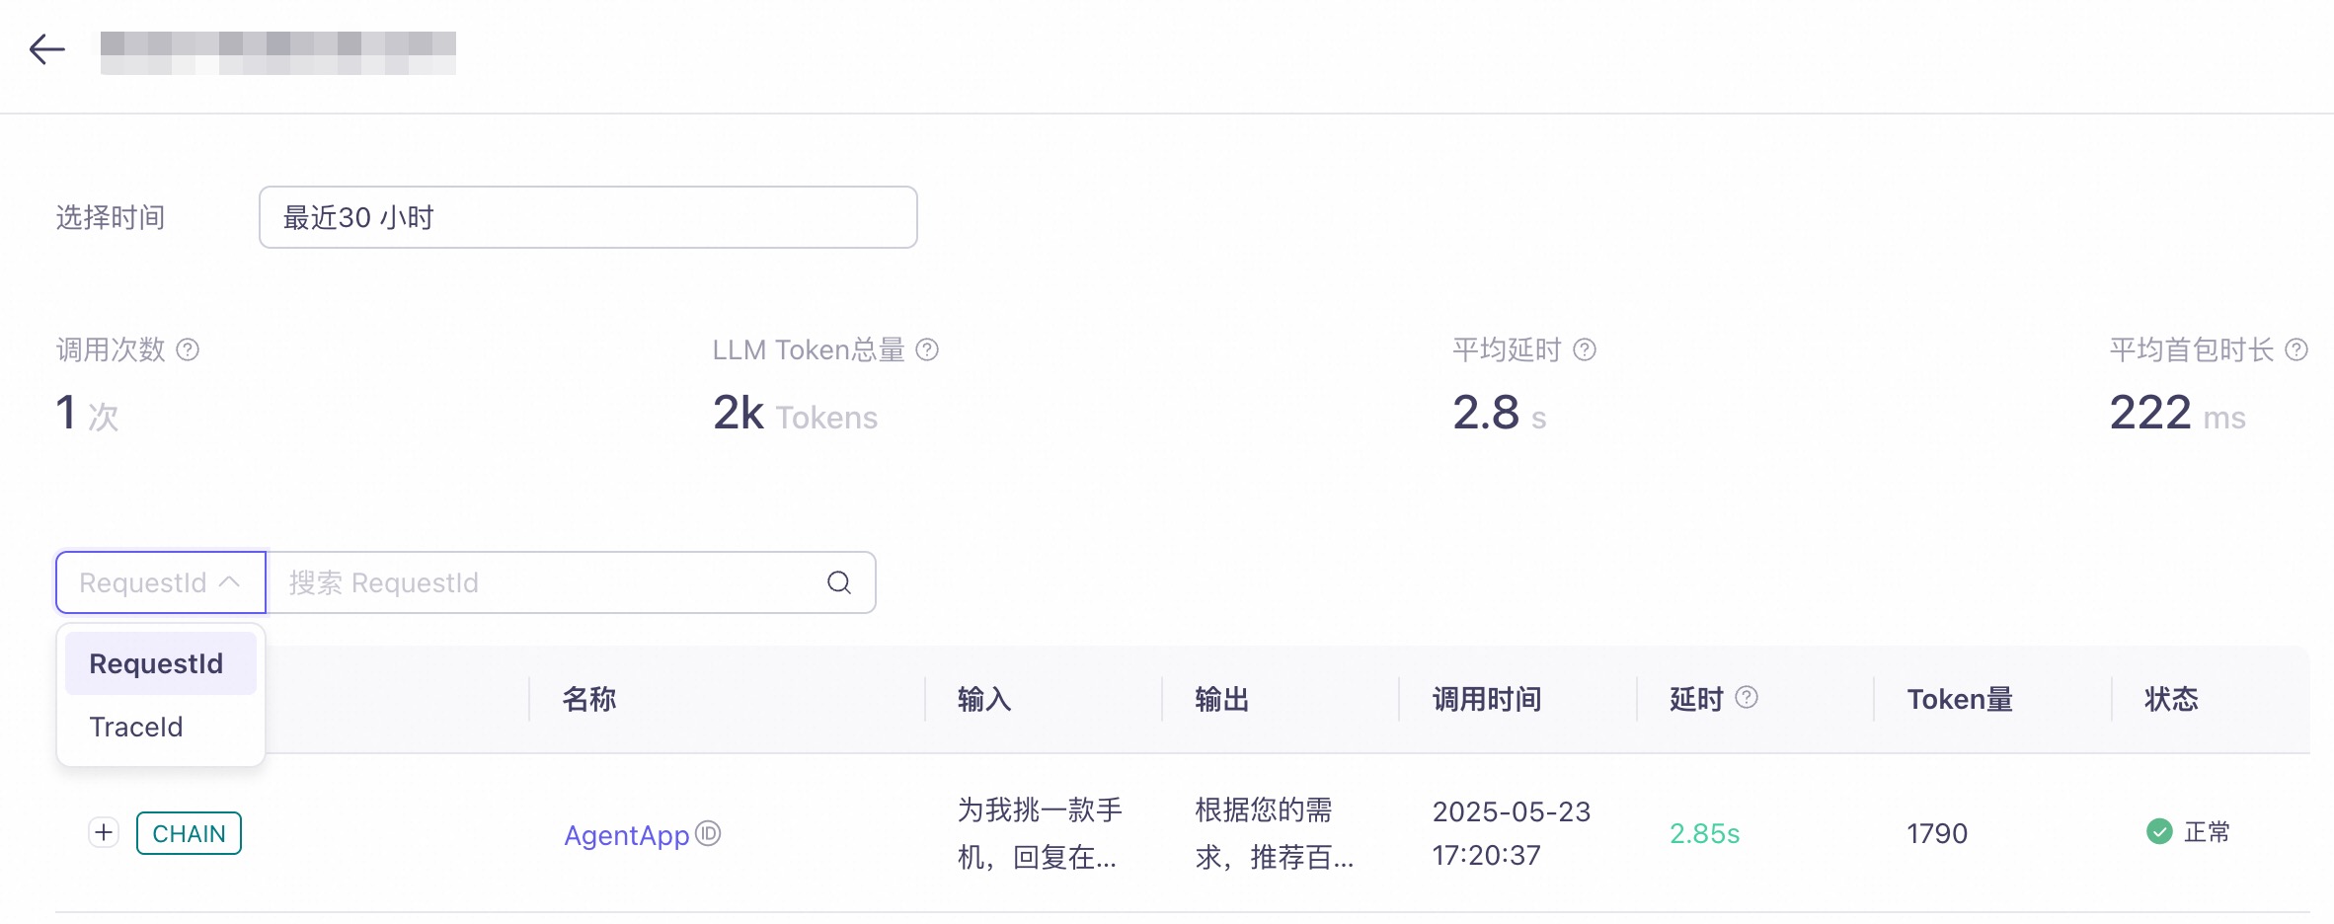Click the search magnifier icon
This screenshot has width=2334, height=924.
839,582
